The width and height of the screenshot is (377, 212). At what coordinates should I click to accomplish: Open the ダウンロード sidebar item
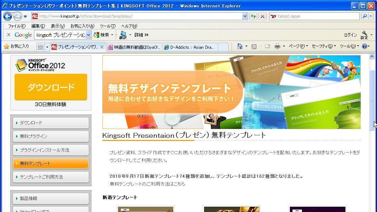(51, 123)
